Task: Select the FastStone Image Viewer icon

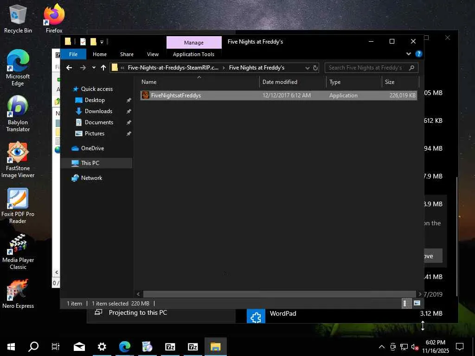Action: [18, 160]
